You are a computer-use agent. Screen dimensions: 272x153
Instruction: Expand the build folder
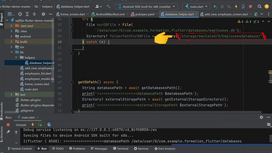coord(11,42)
